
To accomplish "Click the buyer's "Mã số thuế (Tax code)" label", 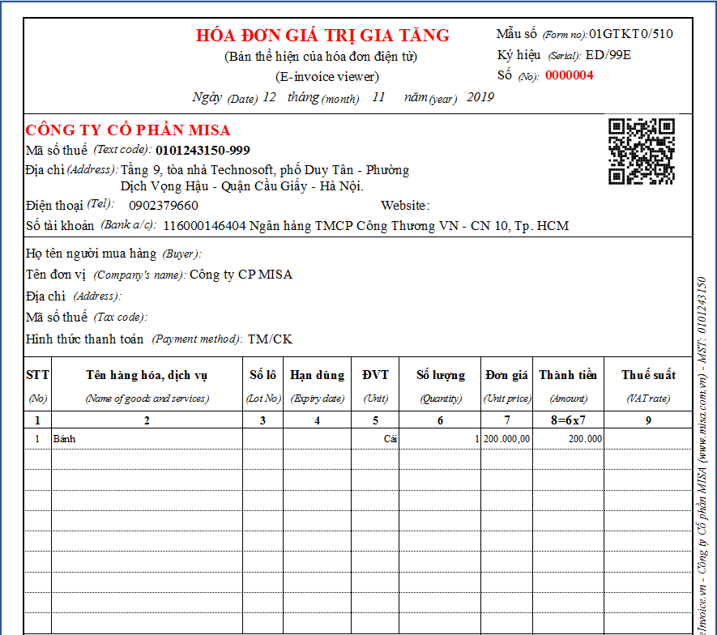I will click(87, 317).
